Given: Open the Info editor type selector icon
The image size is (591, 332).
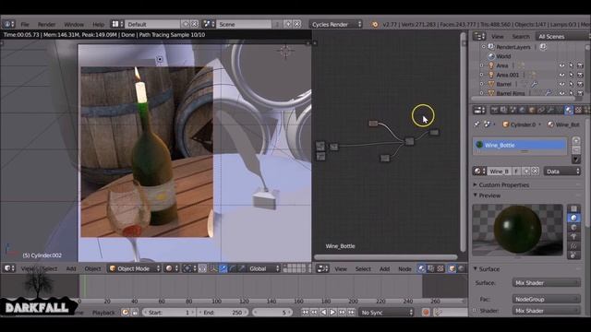Looking at the screenshot, I should [8, 24].
